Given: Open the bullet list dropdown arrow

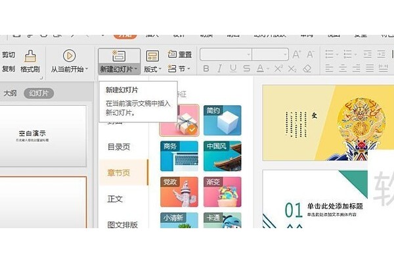Looking at the screenshot, I should [x=338, y=55].
